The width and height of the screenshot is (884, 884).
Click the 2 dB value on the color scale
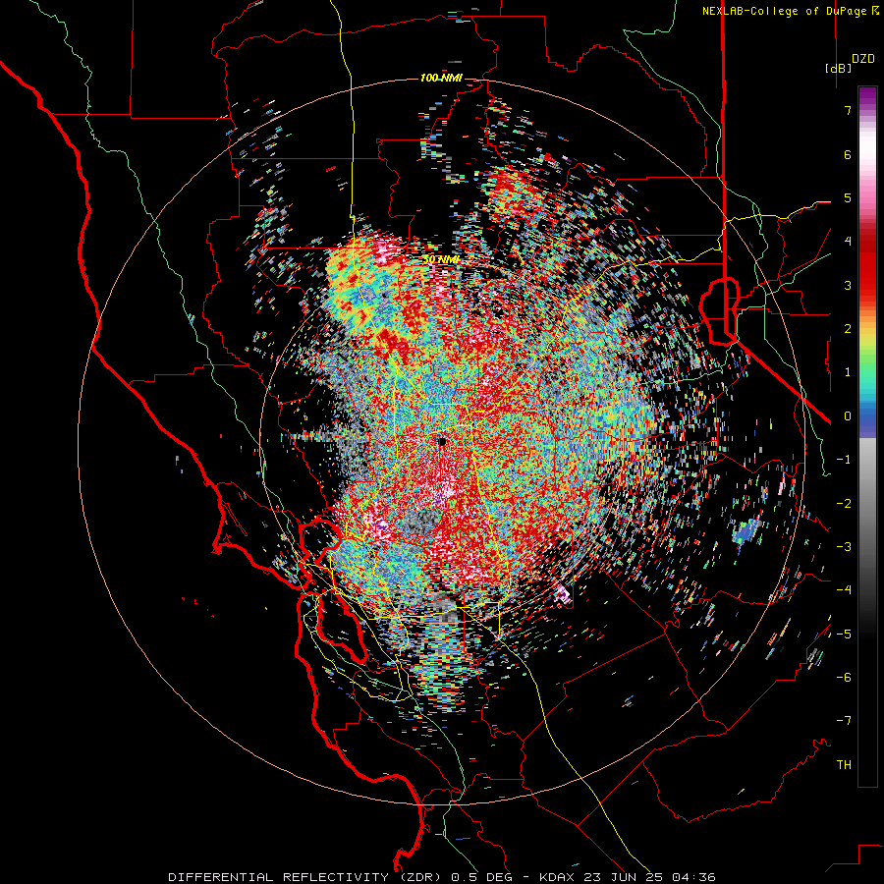click(848, 329)
